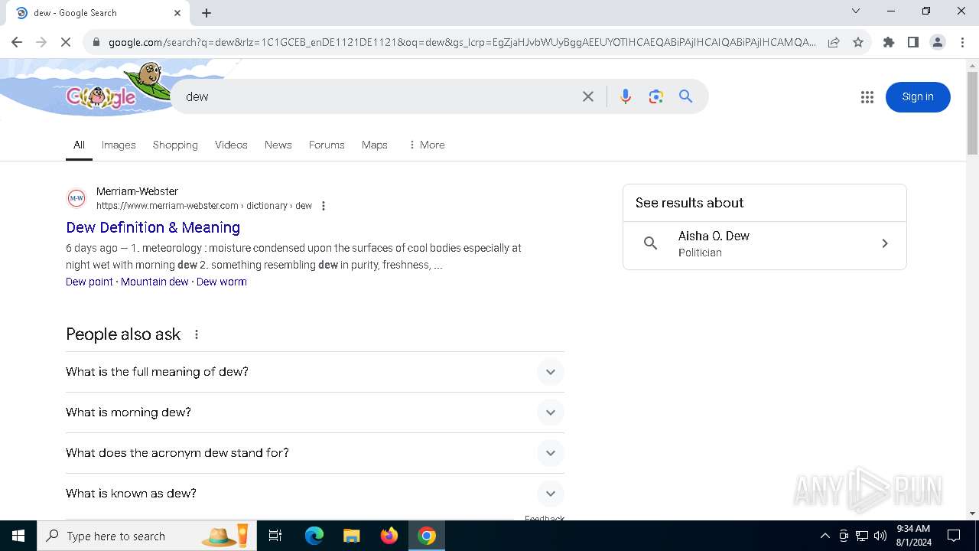Screen dimensions: 979x551
Task: Select the All results tab
Action: click(79, 145)
